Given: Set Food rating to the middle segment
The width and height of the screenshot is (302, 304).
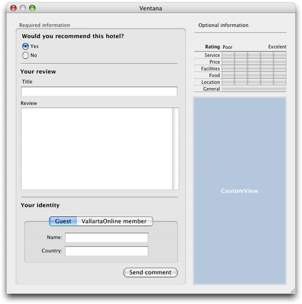Looking at the screenshot, I should pos(254,75).
